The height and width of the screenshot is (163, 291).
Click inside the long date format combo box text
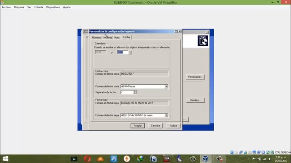142,115
